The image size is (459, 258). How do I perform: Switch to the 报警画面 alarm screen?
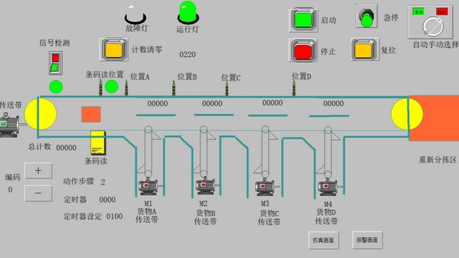pos(367,240)
